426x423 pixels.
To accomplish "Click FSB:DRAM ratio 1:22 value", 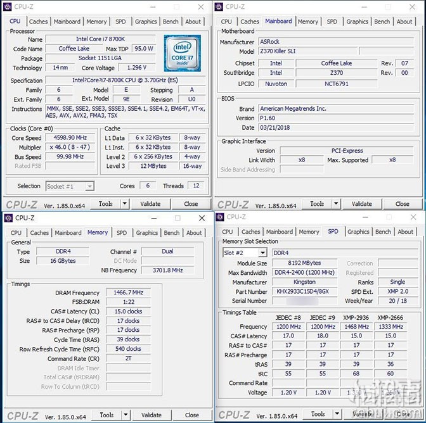I will pos(128,302).
